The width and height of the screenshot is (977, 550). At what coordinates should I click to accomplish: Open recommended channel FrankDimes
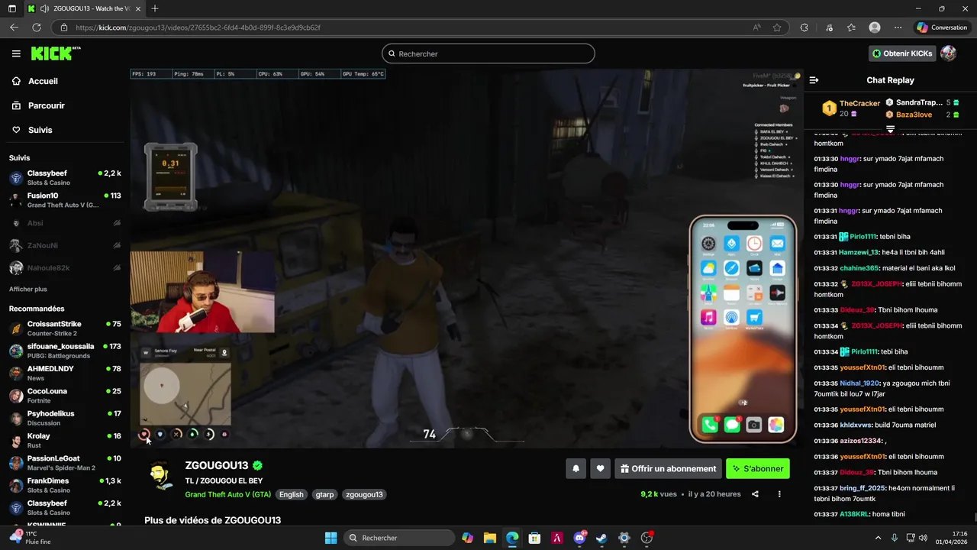pyautogui.click(x=64, y=485)
